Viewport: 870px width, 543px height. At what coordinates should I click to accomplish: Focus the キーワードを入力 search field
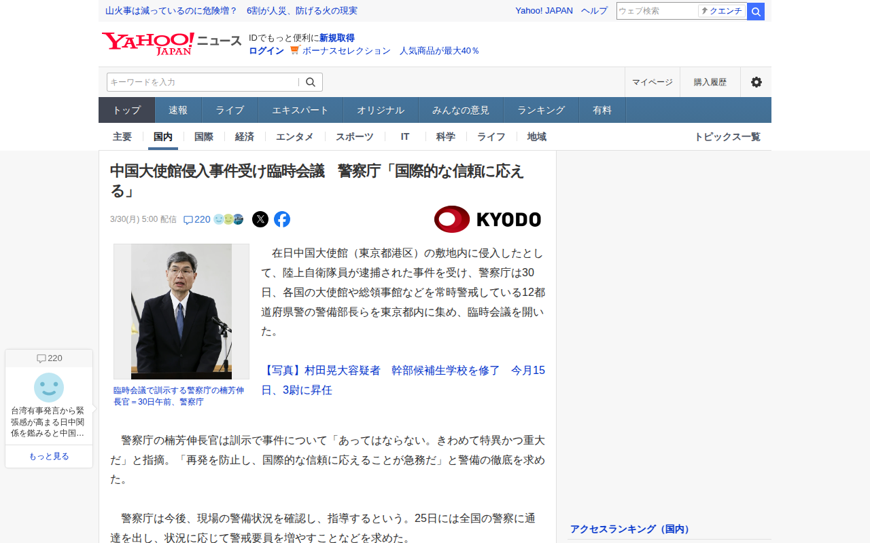click(x=203, y=82)
